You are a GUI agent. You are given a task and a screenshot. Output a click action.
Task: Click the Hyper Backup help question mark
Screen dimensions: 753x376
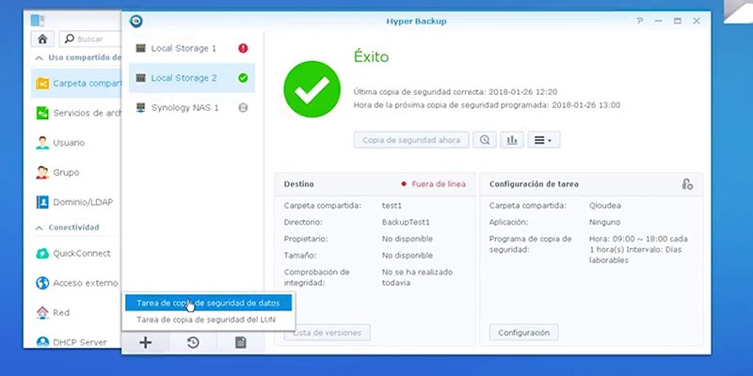(639, 21)
